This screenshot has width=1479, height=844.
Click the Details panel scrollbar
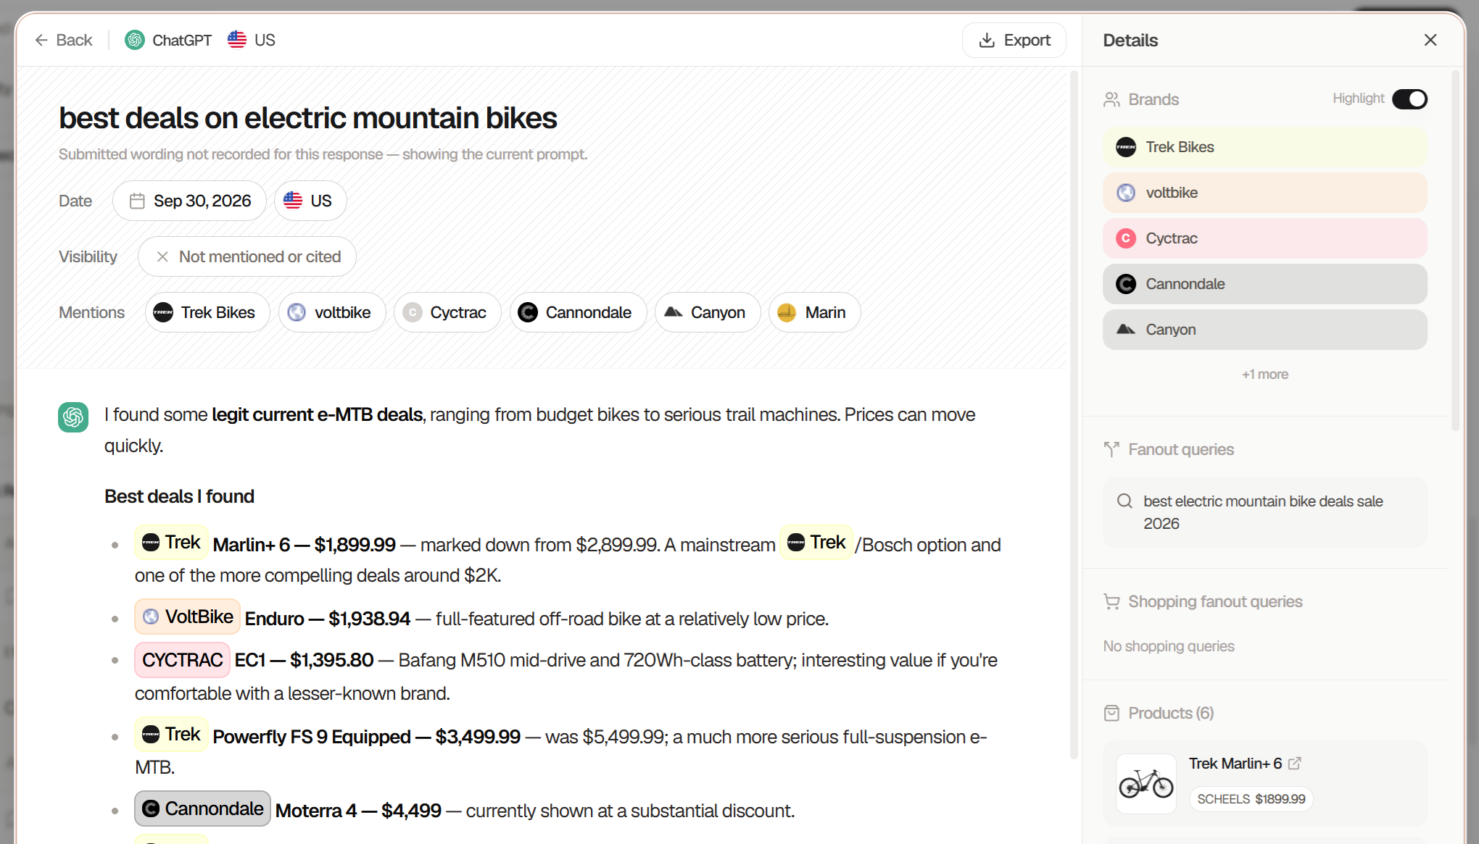click(x=1455, y=251)
